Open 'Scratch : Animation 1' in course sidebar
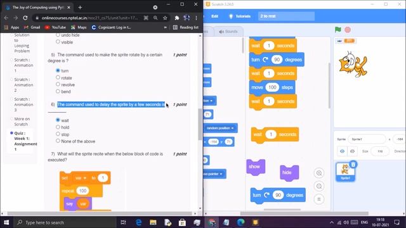The image size is (406, 228). 23,65
